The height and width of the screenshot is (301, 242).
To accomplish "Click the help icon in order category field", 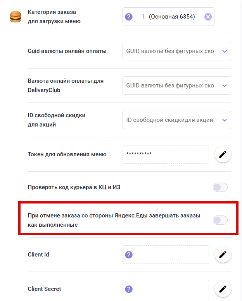I will (129, 17).
